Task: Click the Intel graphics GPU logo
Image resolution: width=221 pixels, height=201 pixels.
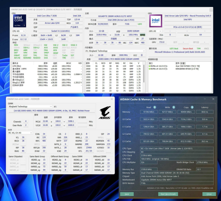Action: (156, 21)
